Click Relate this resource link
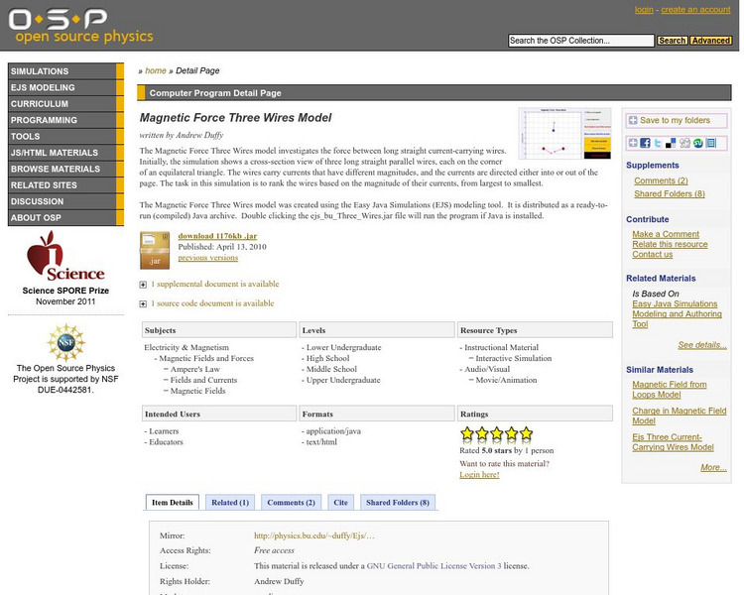 click(670, 244)
